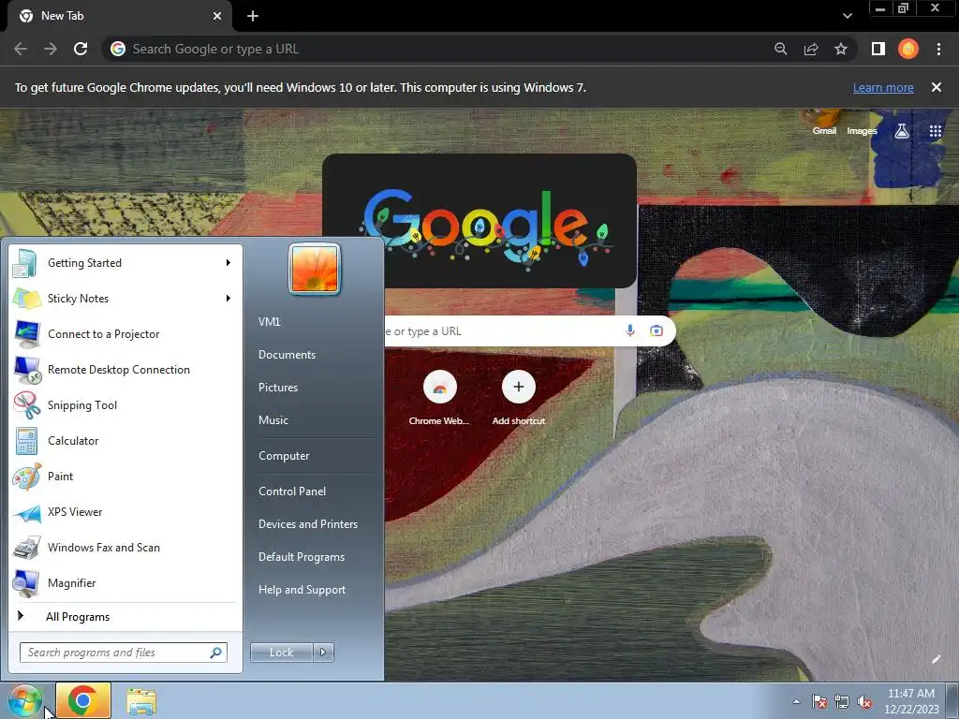959x719 pixels.
Task: Open shutdown options arrow beside Lock
Action: tap(323, 653)
